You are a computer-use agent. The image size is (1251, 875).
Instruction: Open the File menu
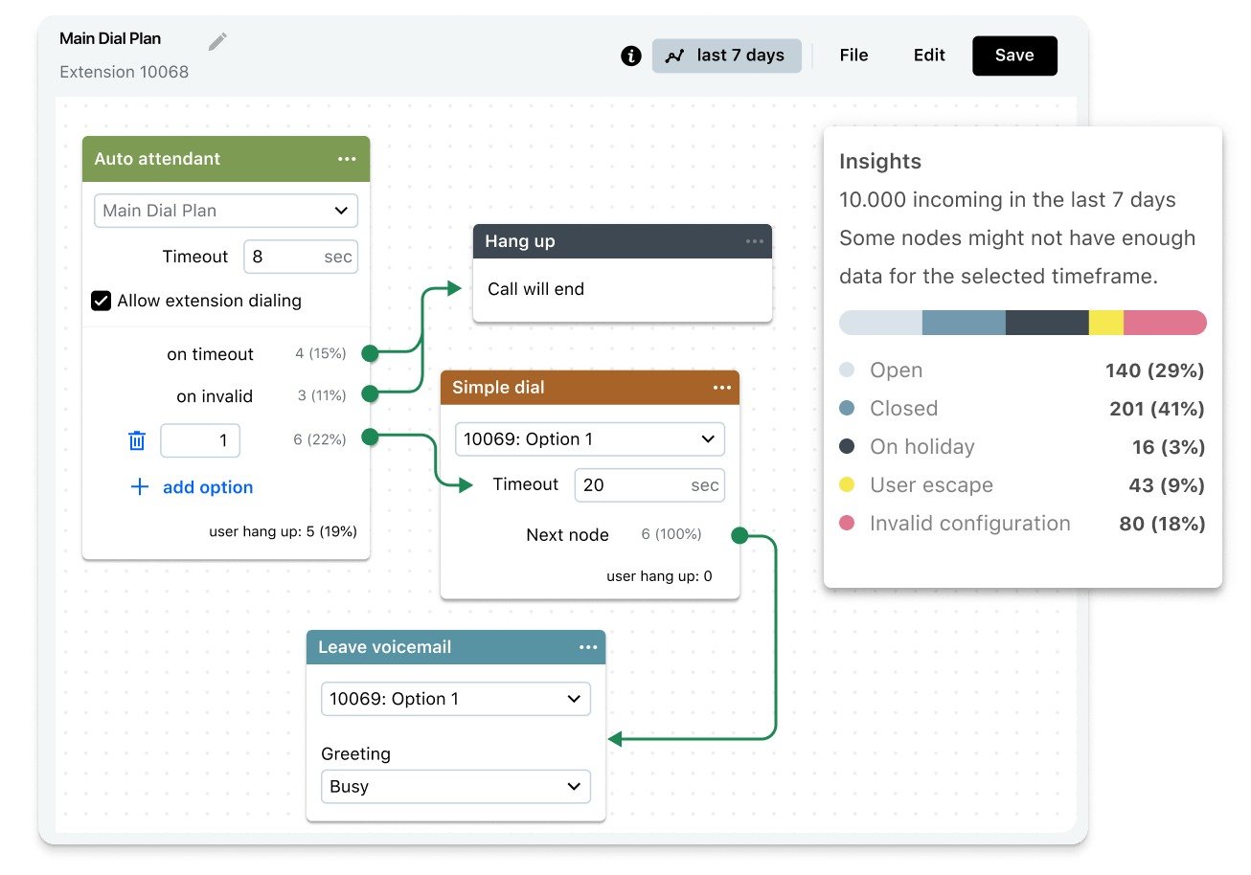pos(853,56)
